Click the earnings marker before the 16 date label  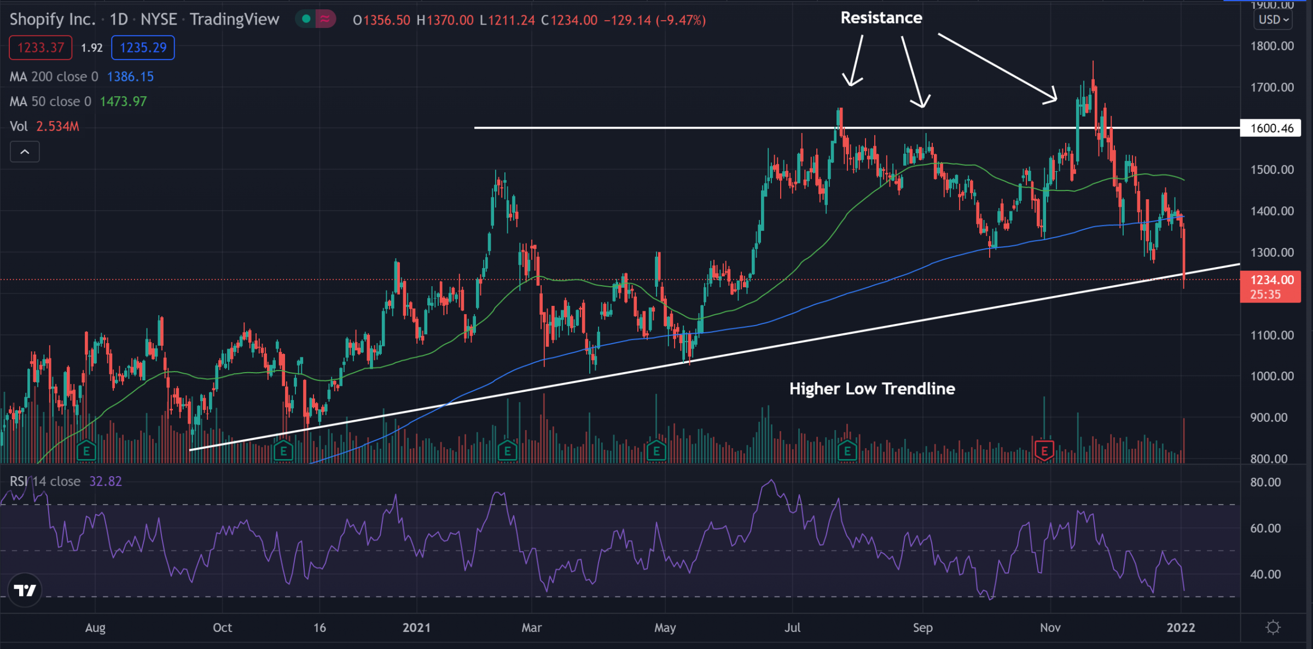[283, 452]
